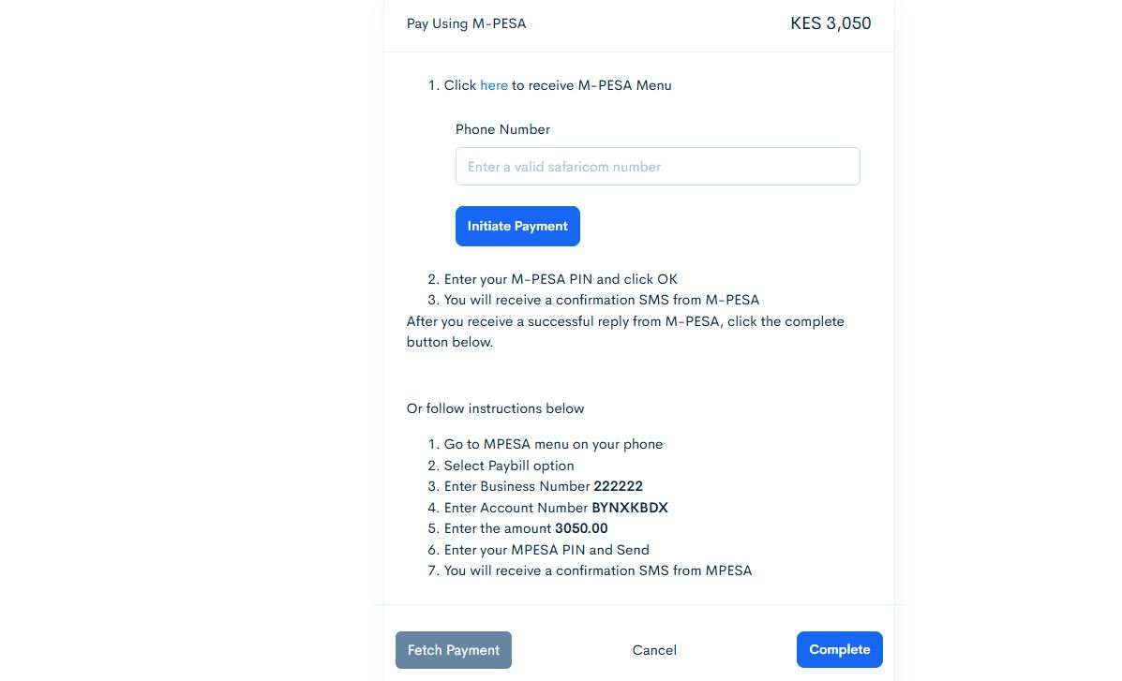
Task: Click step 3 about confirmation SMS from M-PESA
Action: coord(601,300)
